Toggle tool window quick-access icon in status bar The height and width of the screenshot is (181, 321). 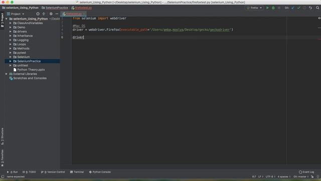[3, 176]
